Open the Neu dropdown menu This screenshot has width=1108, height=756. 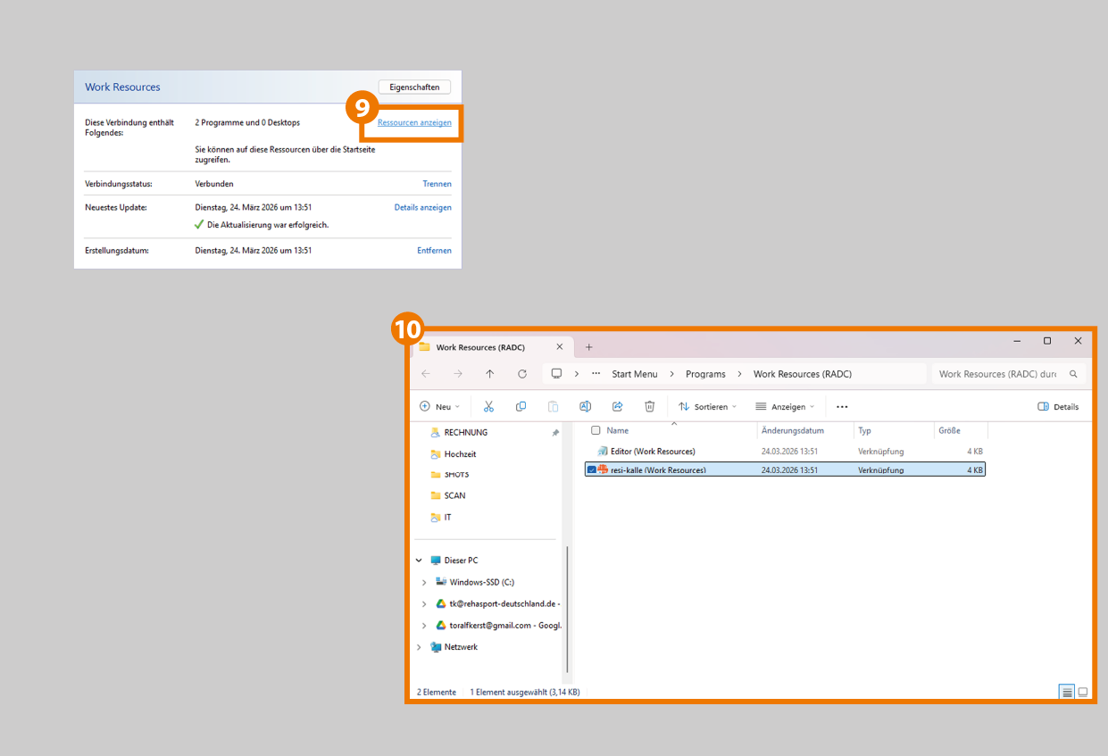click(440, 407)
